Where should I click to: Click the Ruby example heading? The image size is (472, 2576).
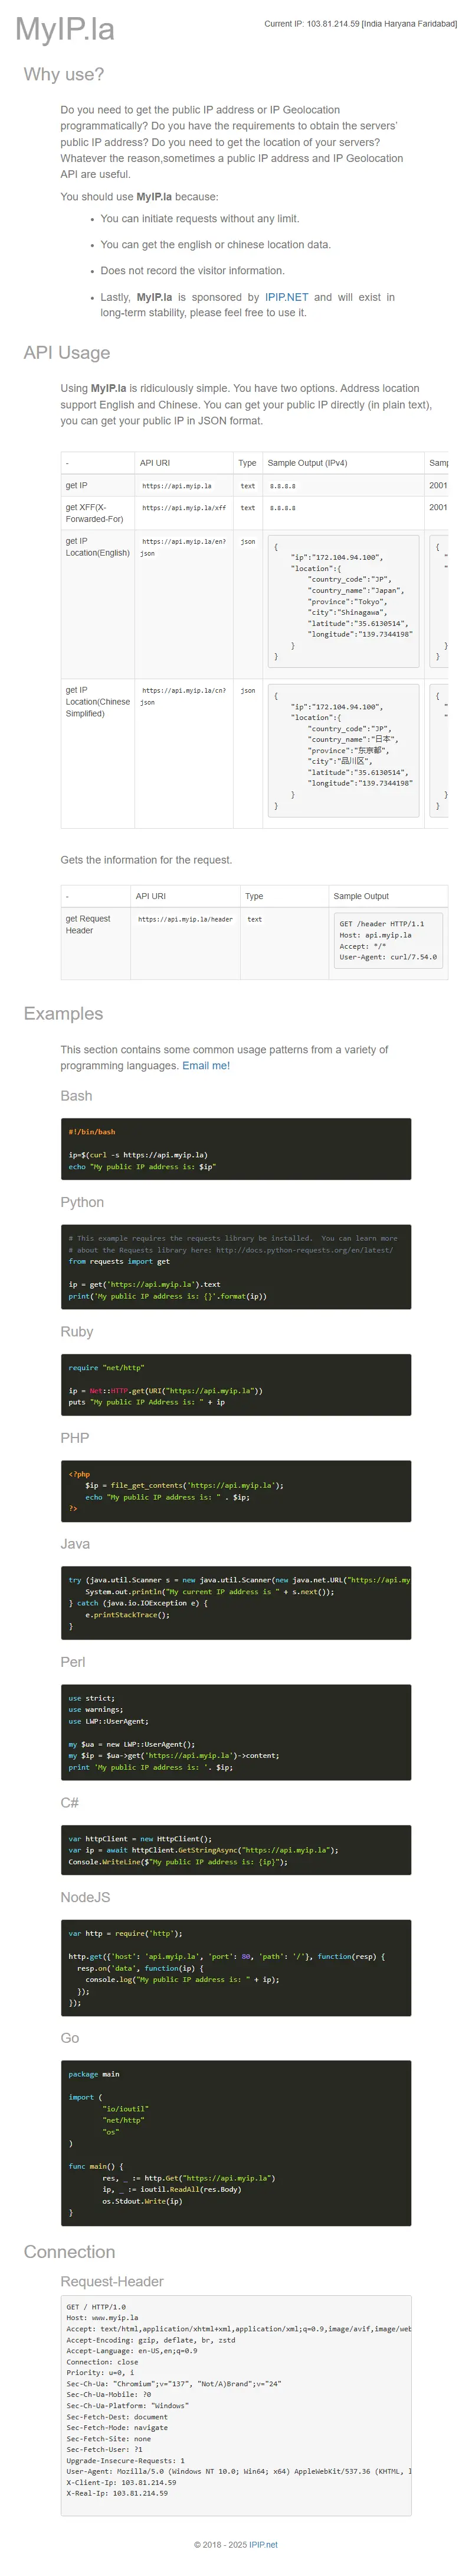(x=77, y=1332)
